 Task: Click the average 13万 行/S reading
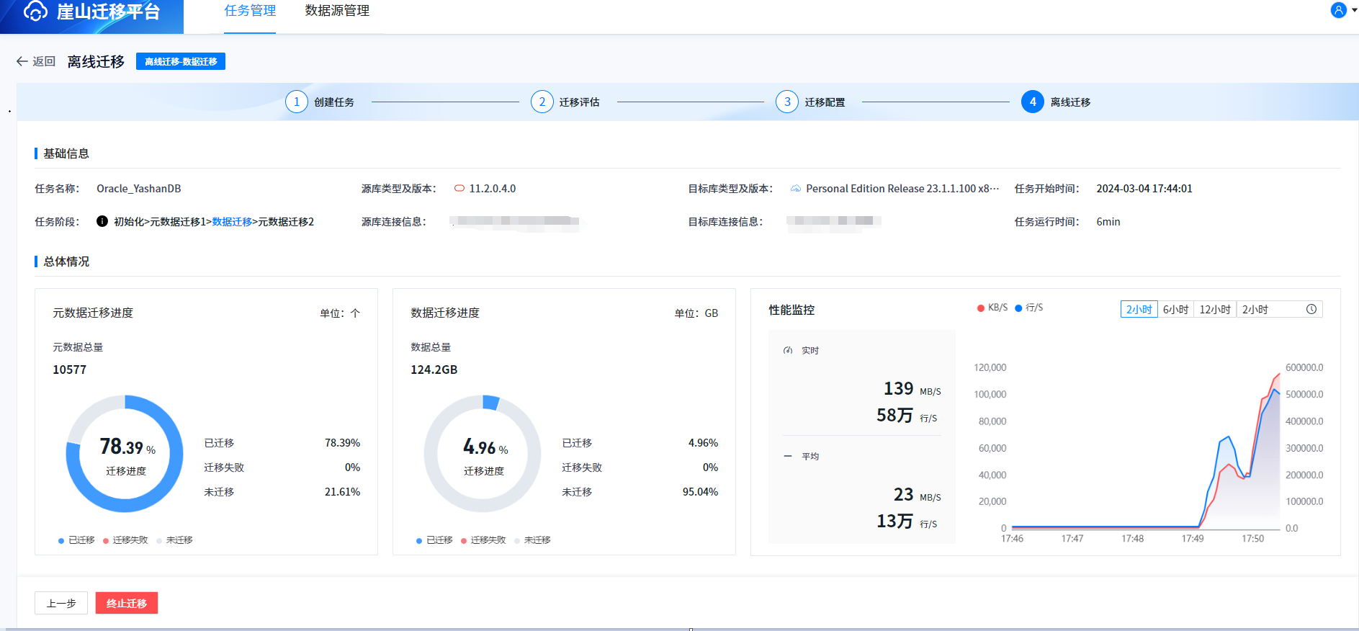[907, 522]
